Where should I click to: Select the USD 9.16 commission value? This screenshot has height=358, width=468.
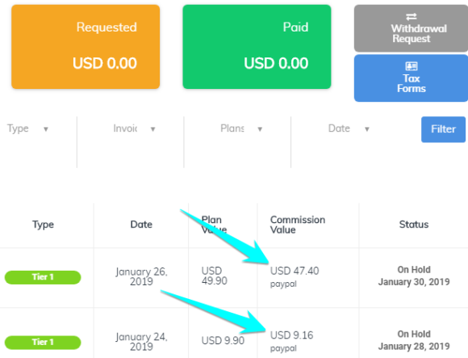click(x=291, y=335)
